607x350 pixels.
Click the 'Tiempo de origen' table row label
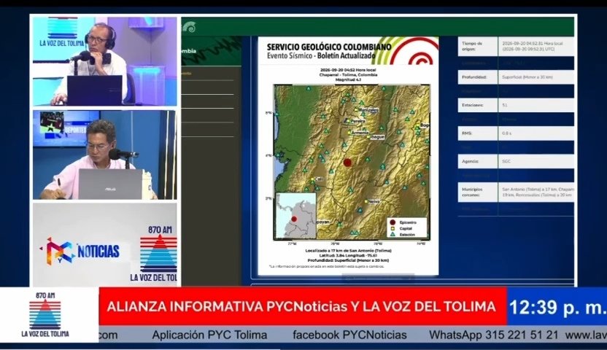[x=472, y=47]
